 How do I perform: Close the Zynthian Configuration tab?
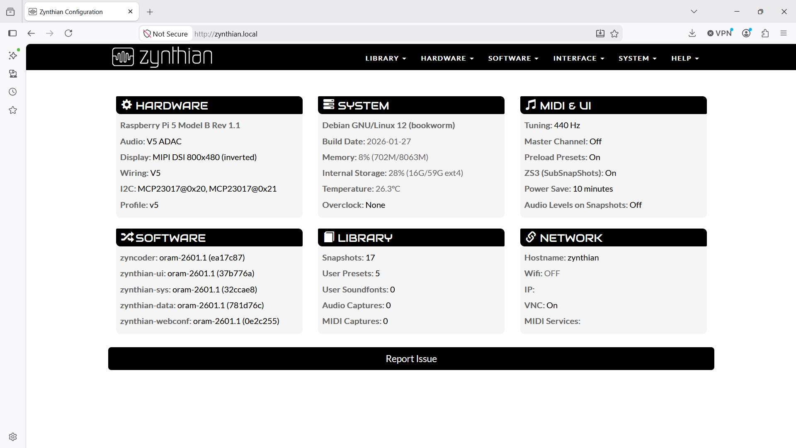pyautogui.click(x=131, y=12)
